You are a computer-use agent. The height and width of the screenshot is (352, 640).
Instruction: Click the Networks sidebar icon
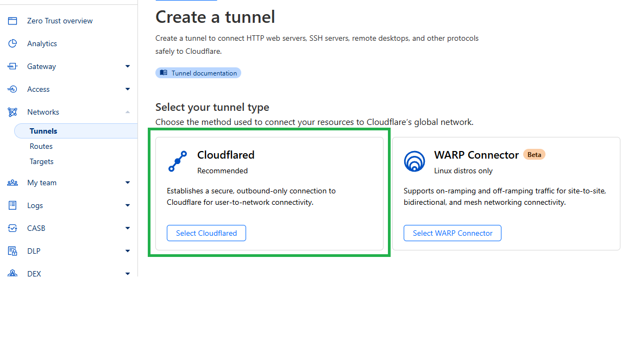coord(12,112)
